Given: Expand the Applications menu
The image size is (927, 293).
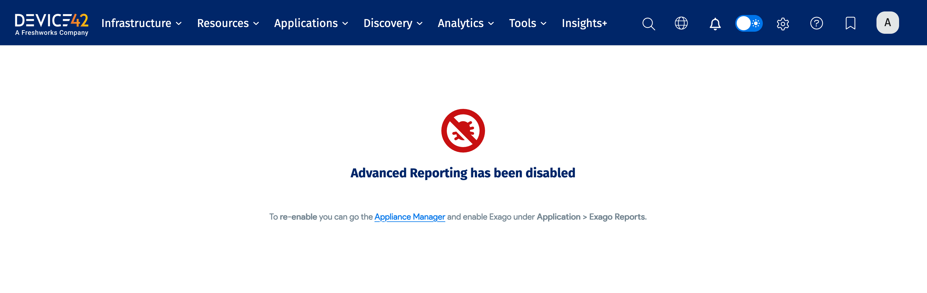Looking at the screenshot, I should [311, 23].
